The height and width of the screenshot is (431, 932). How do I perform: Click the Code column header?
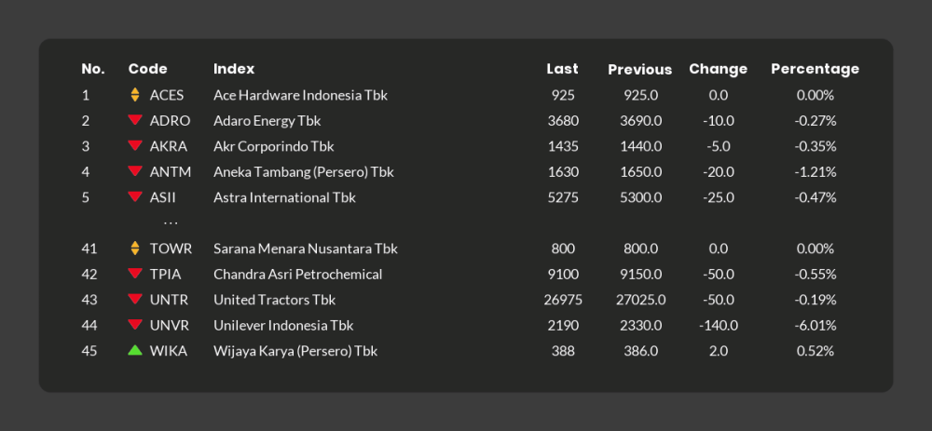tap(147, 69)
